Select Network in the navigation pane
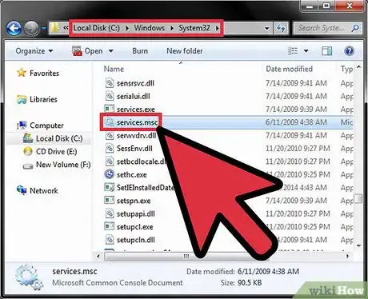Viewport: 368px width, 299px height. point(44,190)
